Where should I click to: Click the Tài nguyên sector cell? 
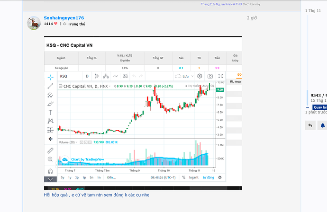[x=61, y=68]
